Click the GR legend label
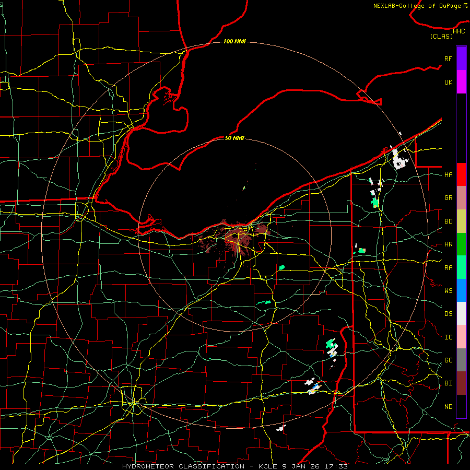Screen dimensions: 470x470 click(x=448, y=197)
